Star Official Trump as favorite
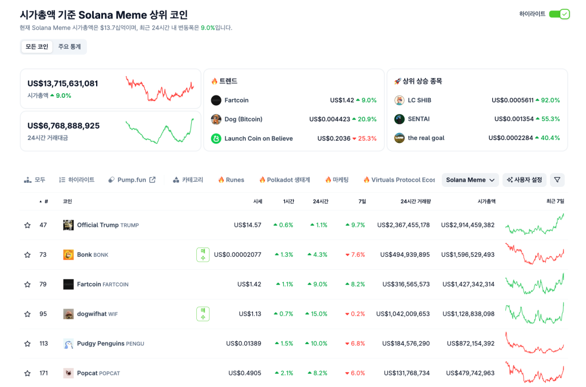The image size is (586, 387). click(x=27, y=225)
